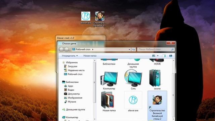Viewport: 215px width, 121px height.
Task: Click the Новая папка toolbar button
Action: click(x=90, y=56)
